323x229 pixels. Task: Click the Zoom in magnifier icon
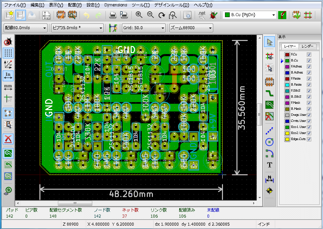point(139,15)
